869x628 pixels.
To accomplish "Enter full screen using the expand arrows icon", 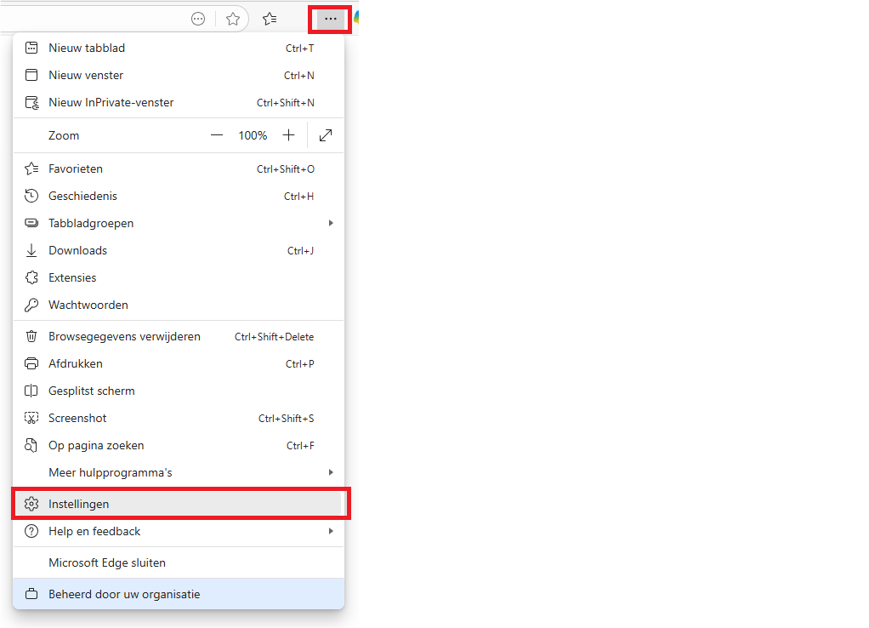I will pyautogui.click(x=326, y=135).
